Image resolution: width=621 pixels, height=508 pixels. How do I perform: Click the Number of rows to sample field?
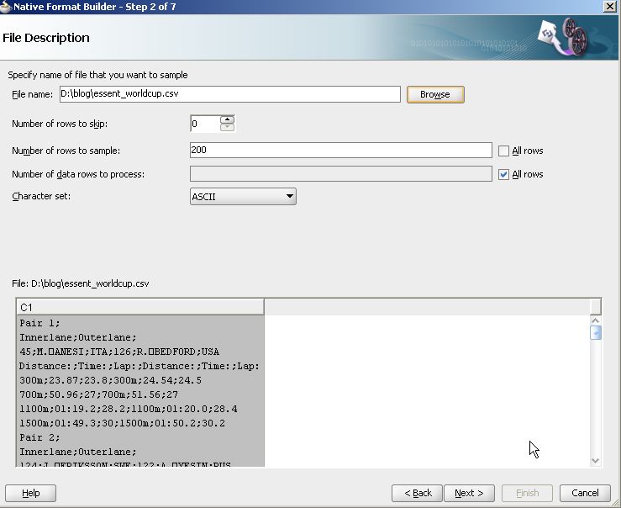coord(340,151)
